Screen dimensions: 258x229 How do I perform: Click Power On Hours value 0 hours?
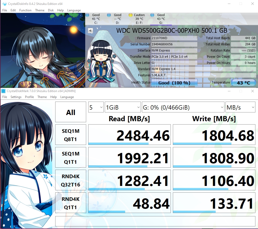243,63
